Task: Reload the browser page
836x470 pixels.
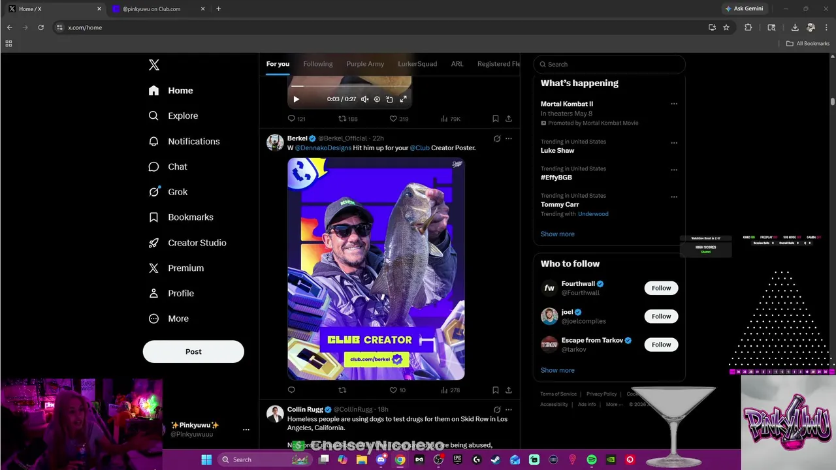Action: (40, 27)
